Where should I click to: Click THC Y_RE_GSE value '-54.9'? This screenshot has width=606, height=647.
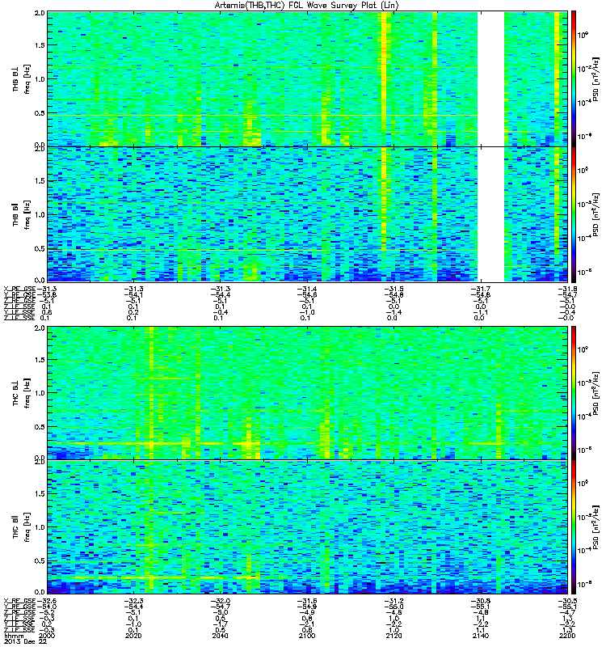tap(307, 607)
